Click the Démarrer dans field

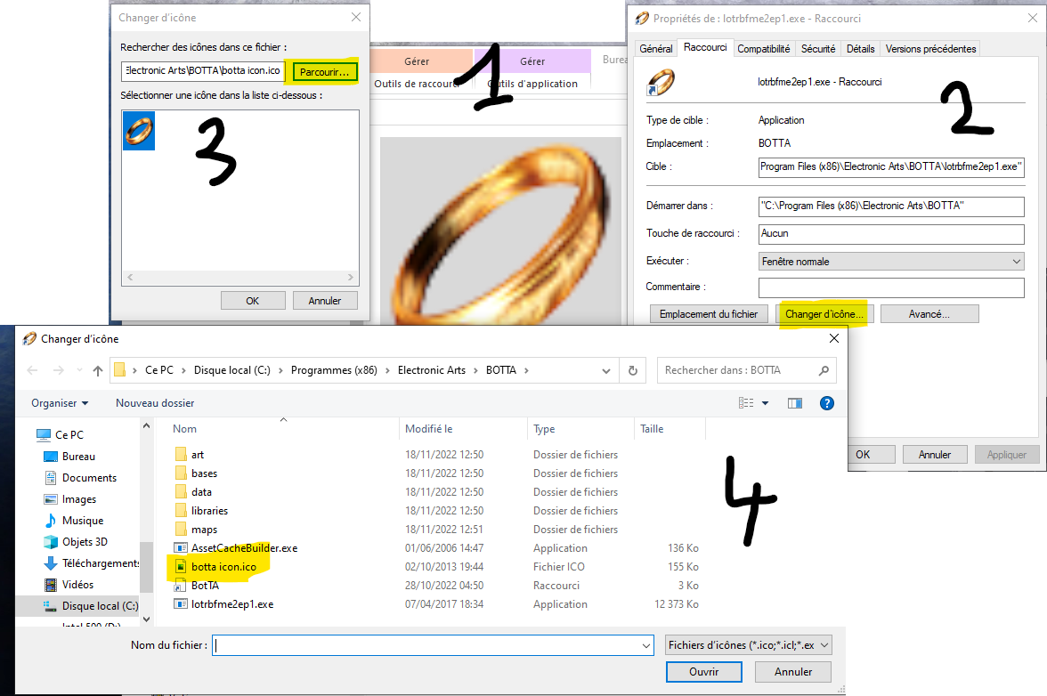(891, 206)
